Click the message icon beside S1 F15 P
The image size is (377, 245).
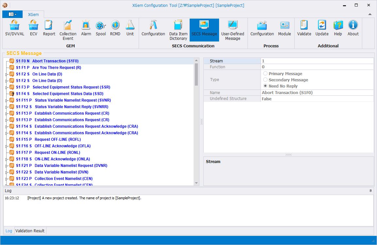(11, 139)
